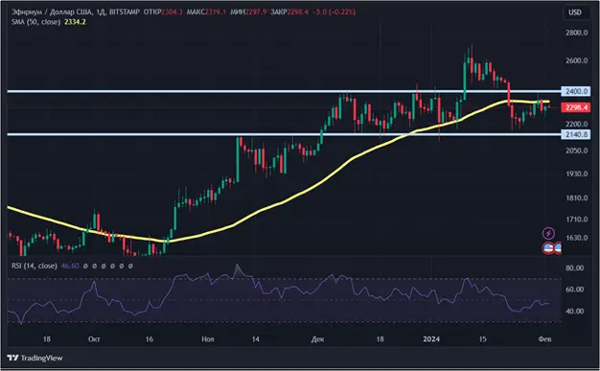Open the USD currency selector

[575, 12]
